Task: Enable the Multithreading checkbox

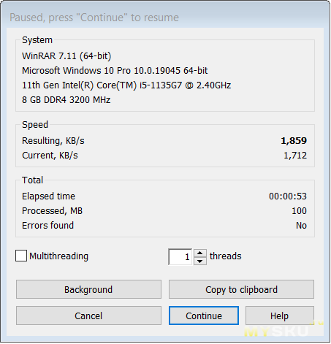Action: [x=21, y=256]
